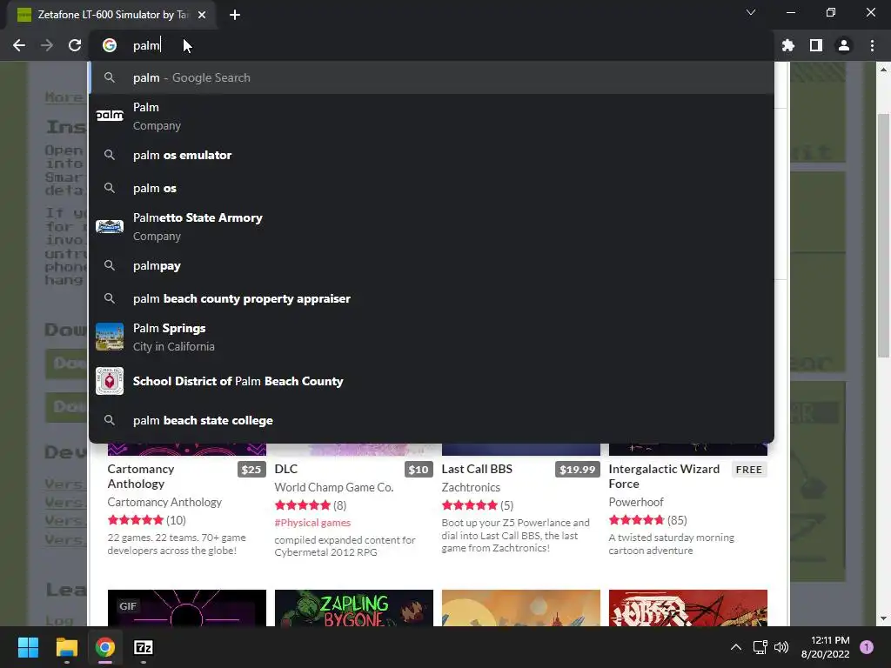Image resolution: width=891 pixels, height=668 pixels.
Task: Click the browser forward arrow
Action: click(x=47, y=45)
